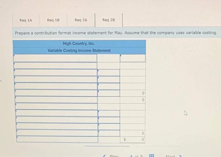Click the 'High Country, Inc.' table header
The image size is (221, 157).
[x=79, y=44]
